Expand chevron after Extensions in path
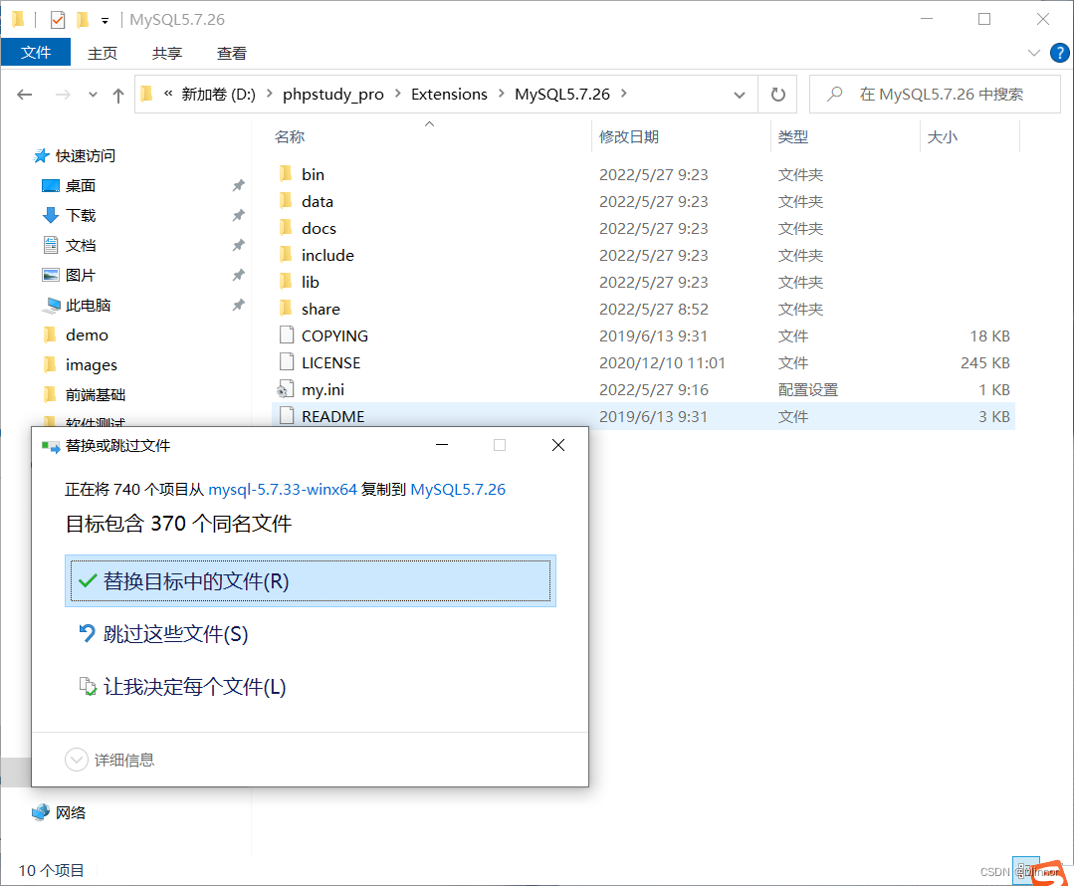The height and width of the screenshot is (886, 1074). pos(502,94)
